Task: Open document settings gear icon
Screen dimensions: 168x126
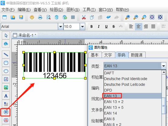Action: coord(32,17)
